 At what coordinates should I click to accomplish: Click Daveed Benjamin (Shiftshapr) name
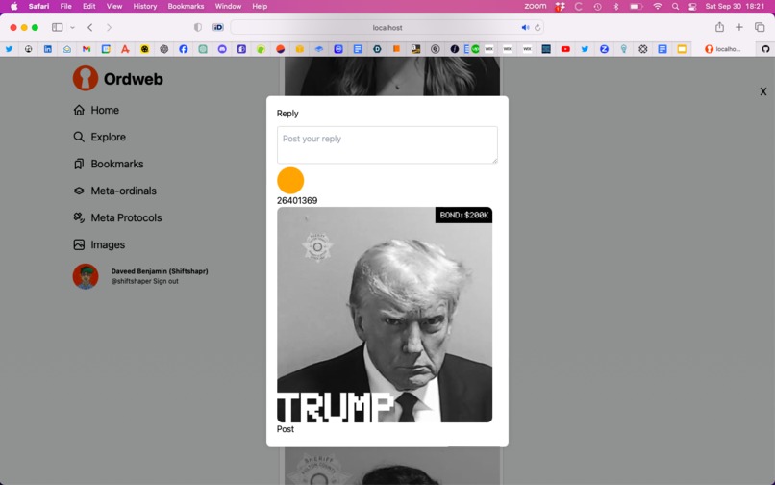160,271
